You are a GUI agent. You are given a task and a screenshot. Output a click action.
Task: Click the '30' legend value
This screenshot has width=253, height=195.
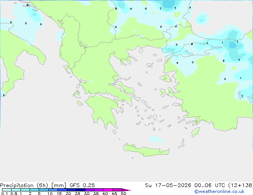87,193
